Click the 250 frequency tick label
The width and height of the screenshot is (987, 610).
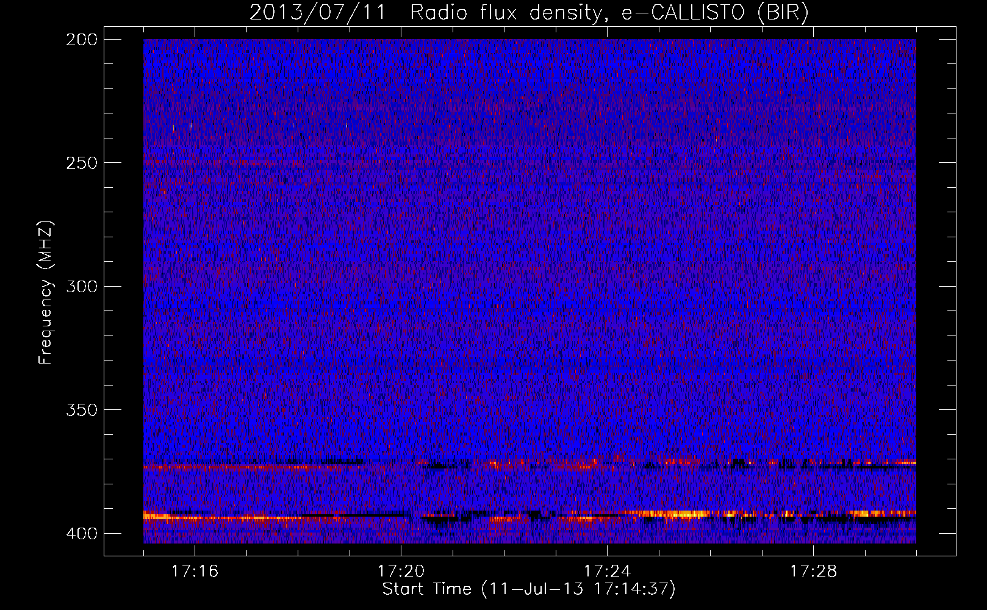click(x=82, y=163)
